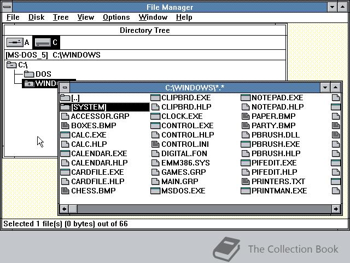The height and width of the screenshot is (263, 350).
Task: Select hard drive C icon
Action: (x=43, y=42)
